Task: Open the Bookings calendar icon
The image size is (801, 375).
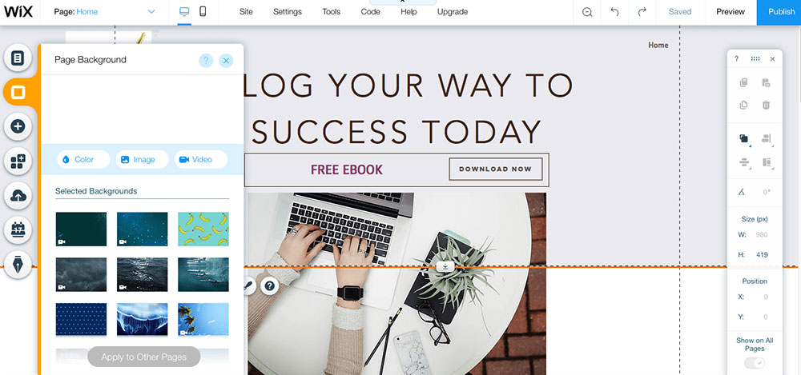Action: click(x=18, y=230)
